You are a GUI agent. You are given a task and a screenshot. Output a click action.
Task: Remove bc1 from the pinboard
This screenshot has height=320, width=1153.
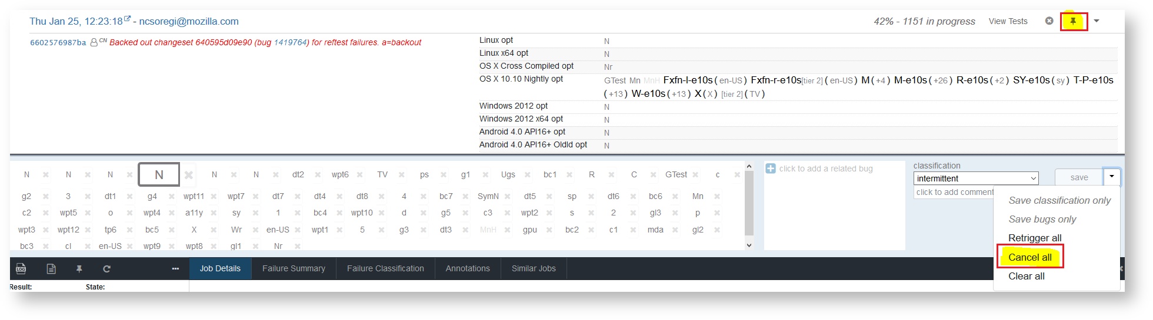(569, 175)
